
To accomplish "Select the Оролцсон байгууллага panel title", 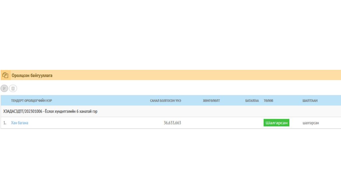I will 32,75.
